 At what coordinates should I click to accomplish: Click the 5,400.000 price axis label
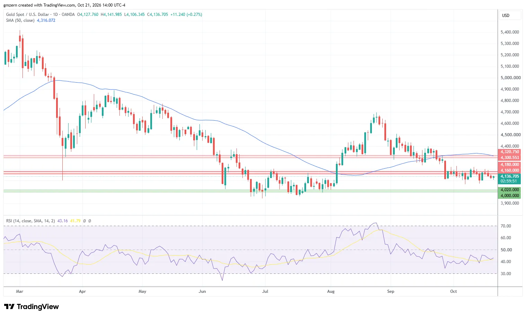coord(510,32)
